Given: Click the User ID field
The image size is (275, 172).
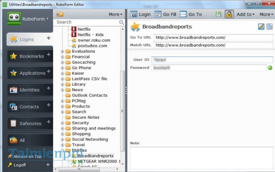Looking at the screenshot, I should pyautogui.click(x=209, y=60).
